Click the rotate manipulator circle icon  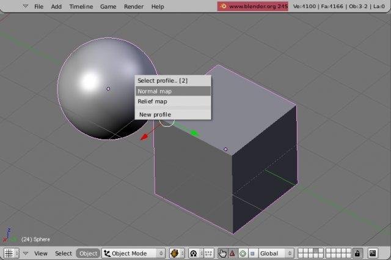point(243,253)
